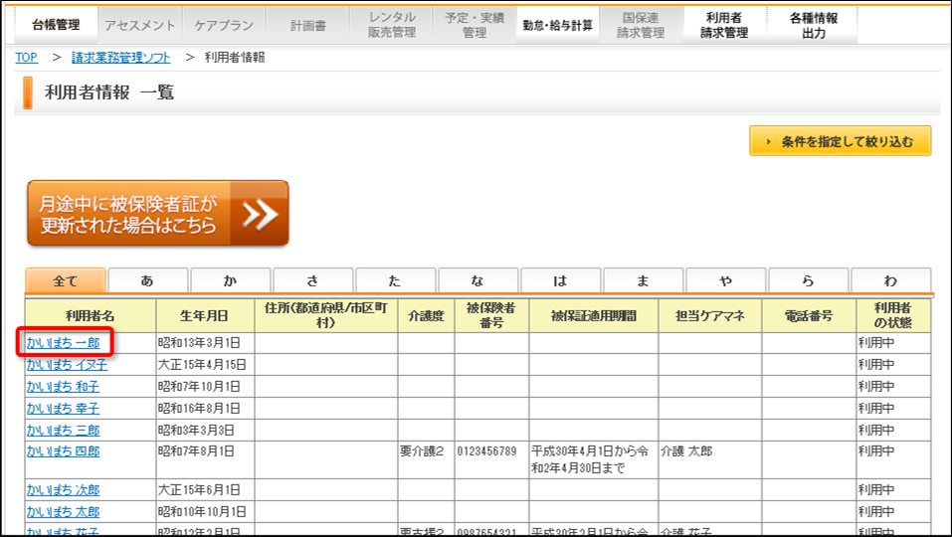This screenshot has height=537, width=952.
Task: Open the アセスメント menu tab
Action: [139, 26]
